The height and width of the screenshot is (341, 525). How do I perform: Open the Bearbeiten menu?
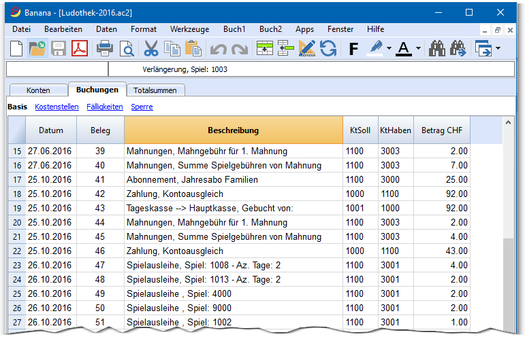coord(63,29)
